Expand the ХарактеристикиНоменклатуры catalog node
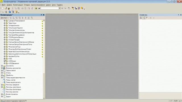Screen dimensions: 182x102 coord(5,52)
